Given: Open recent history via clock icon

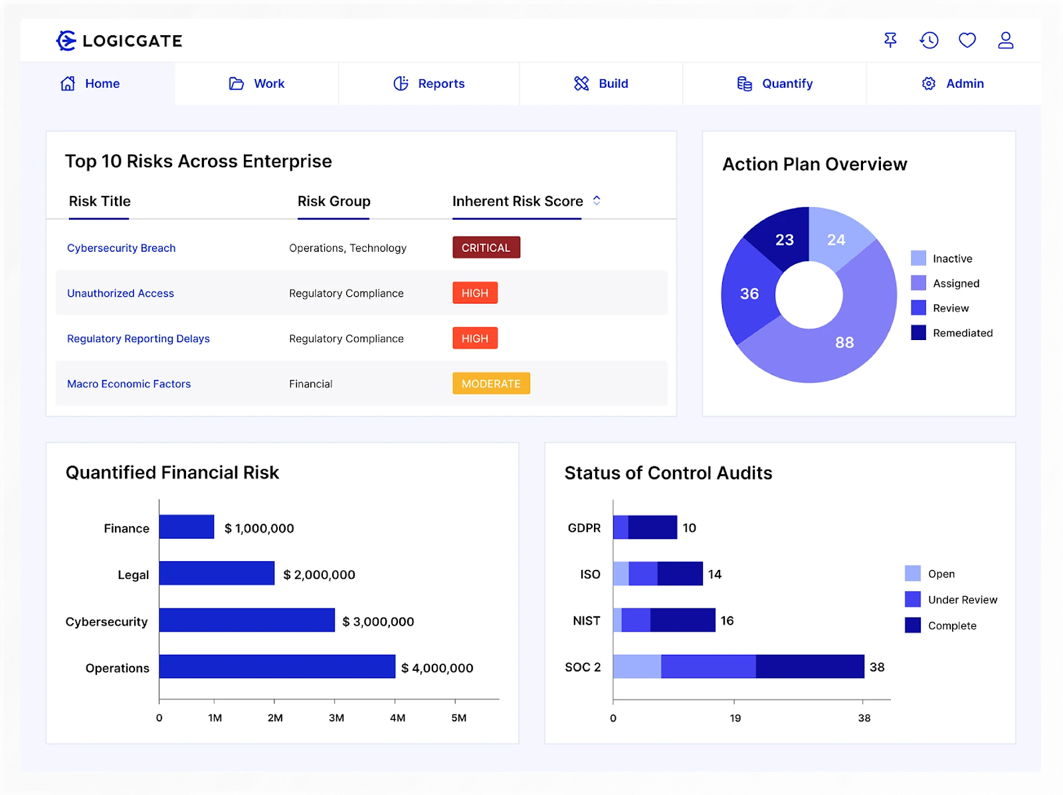Looking at the screenshot, I should [x=929, y=41].
